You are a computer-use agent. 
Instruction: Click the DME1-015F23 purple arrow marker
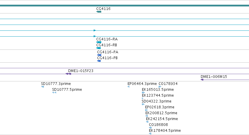68,74
